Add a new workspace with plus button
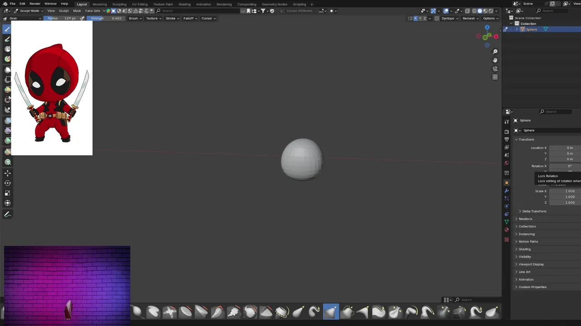This screenshot has width=581, height=326. (312, 4)
